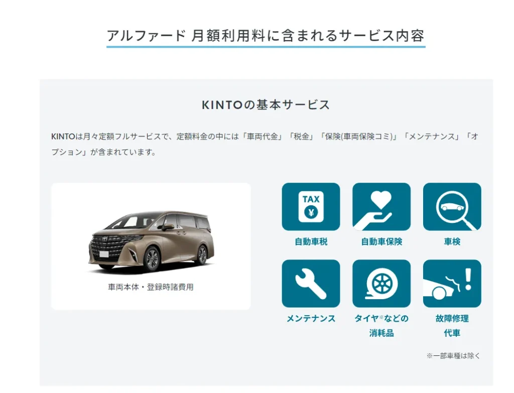Click the 車両本体・登録時諸費用 caption
The width and height of the screenshot is (514, 393).
[151, 287]
